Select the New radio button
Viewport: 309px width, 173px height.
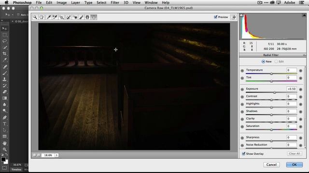(263, 62)
